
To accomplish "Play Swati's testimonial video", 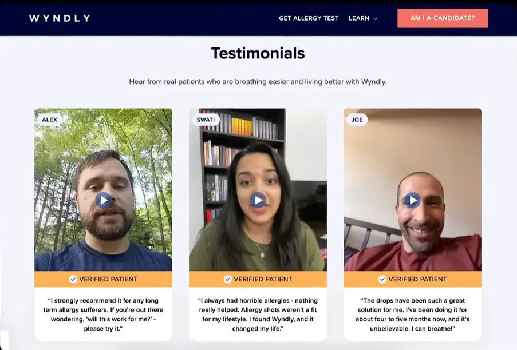I will click(x=258, y=200).
